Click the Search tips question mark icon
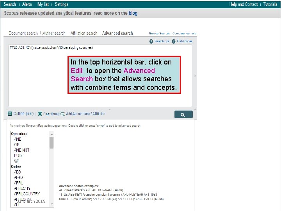The image size is (281, 211). pos(151,41)
